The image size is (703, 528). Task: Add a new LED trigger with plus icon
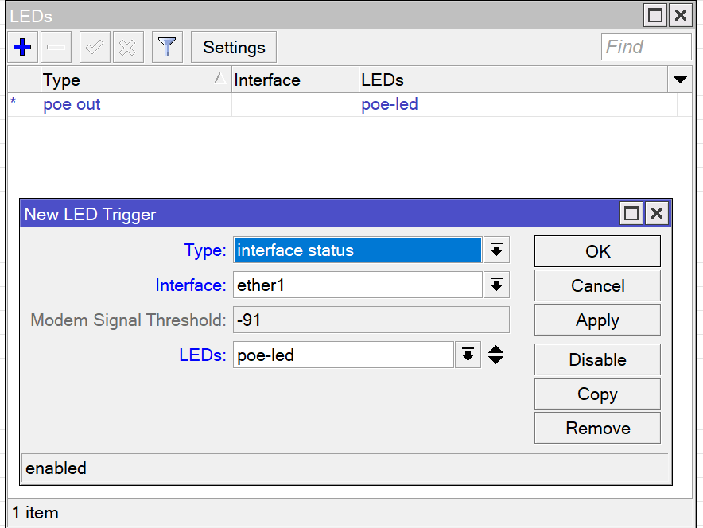pyautogui.click(x=21, y=46)
